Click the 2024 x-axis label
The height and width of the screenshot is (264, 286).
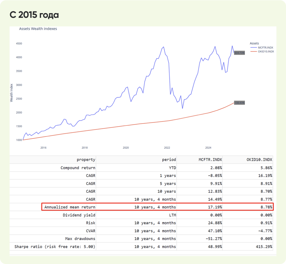click(208, 148)
